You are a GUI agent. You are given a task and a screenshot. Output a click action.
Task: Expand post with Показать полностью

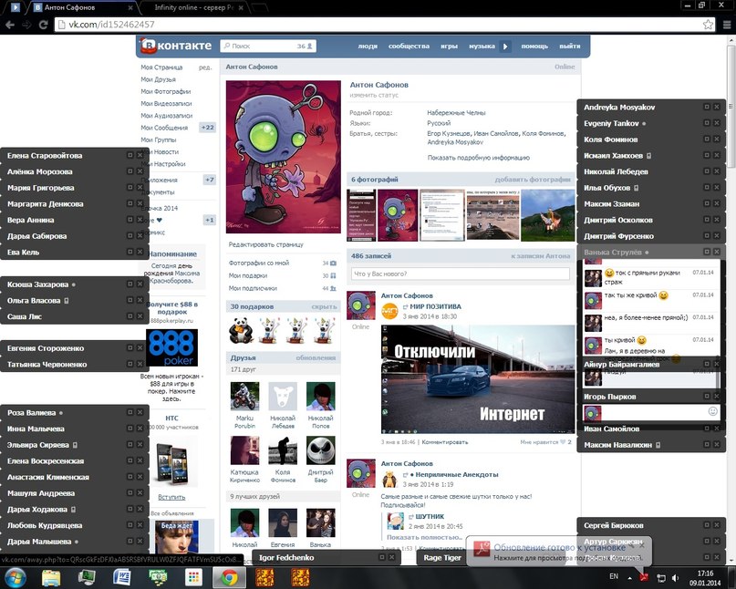coord(424,537)
